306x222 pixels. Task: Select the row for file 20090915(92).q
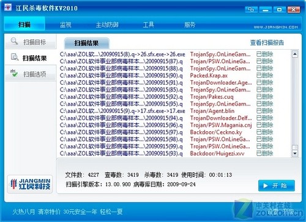[166, 97]
